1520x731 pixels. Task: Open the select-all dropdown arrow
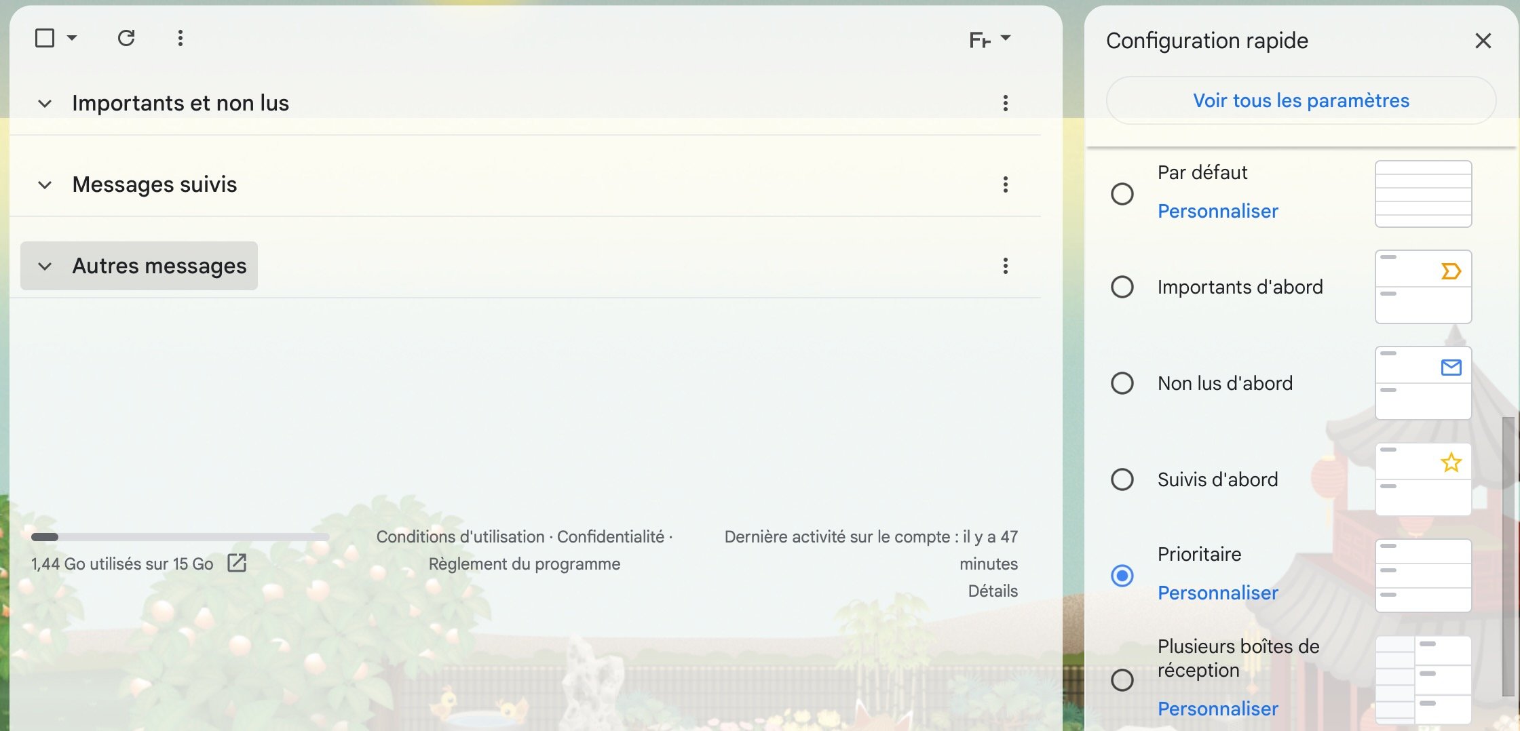tap(73, 38)
